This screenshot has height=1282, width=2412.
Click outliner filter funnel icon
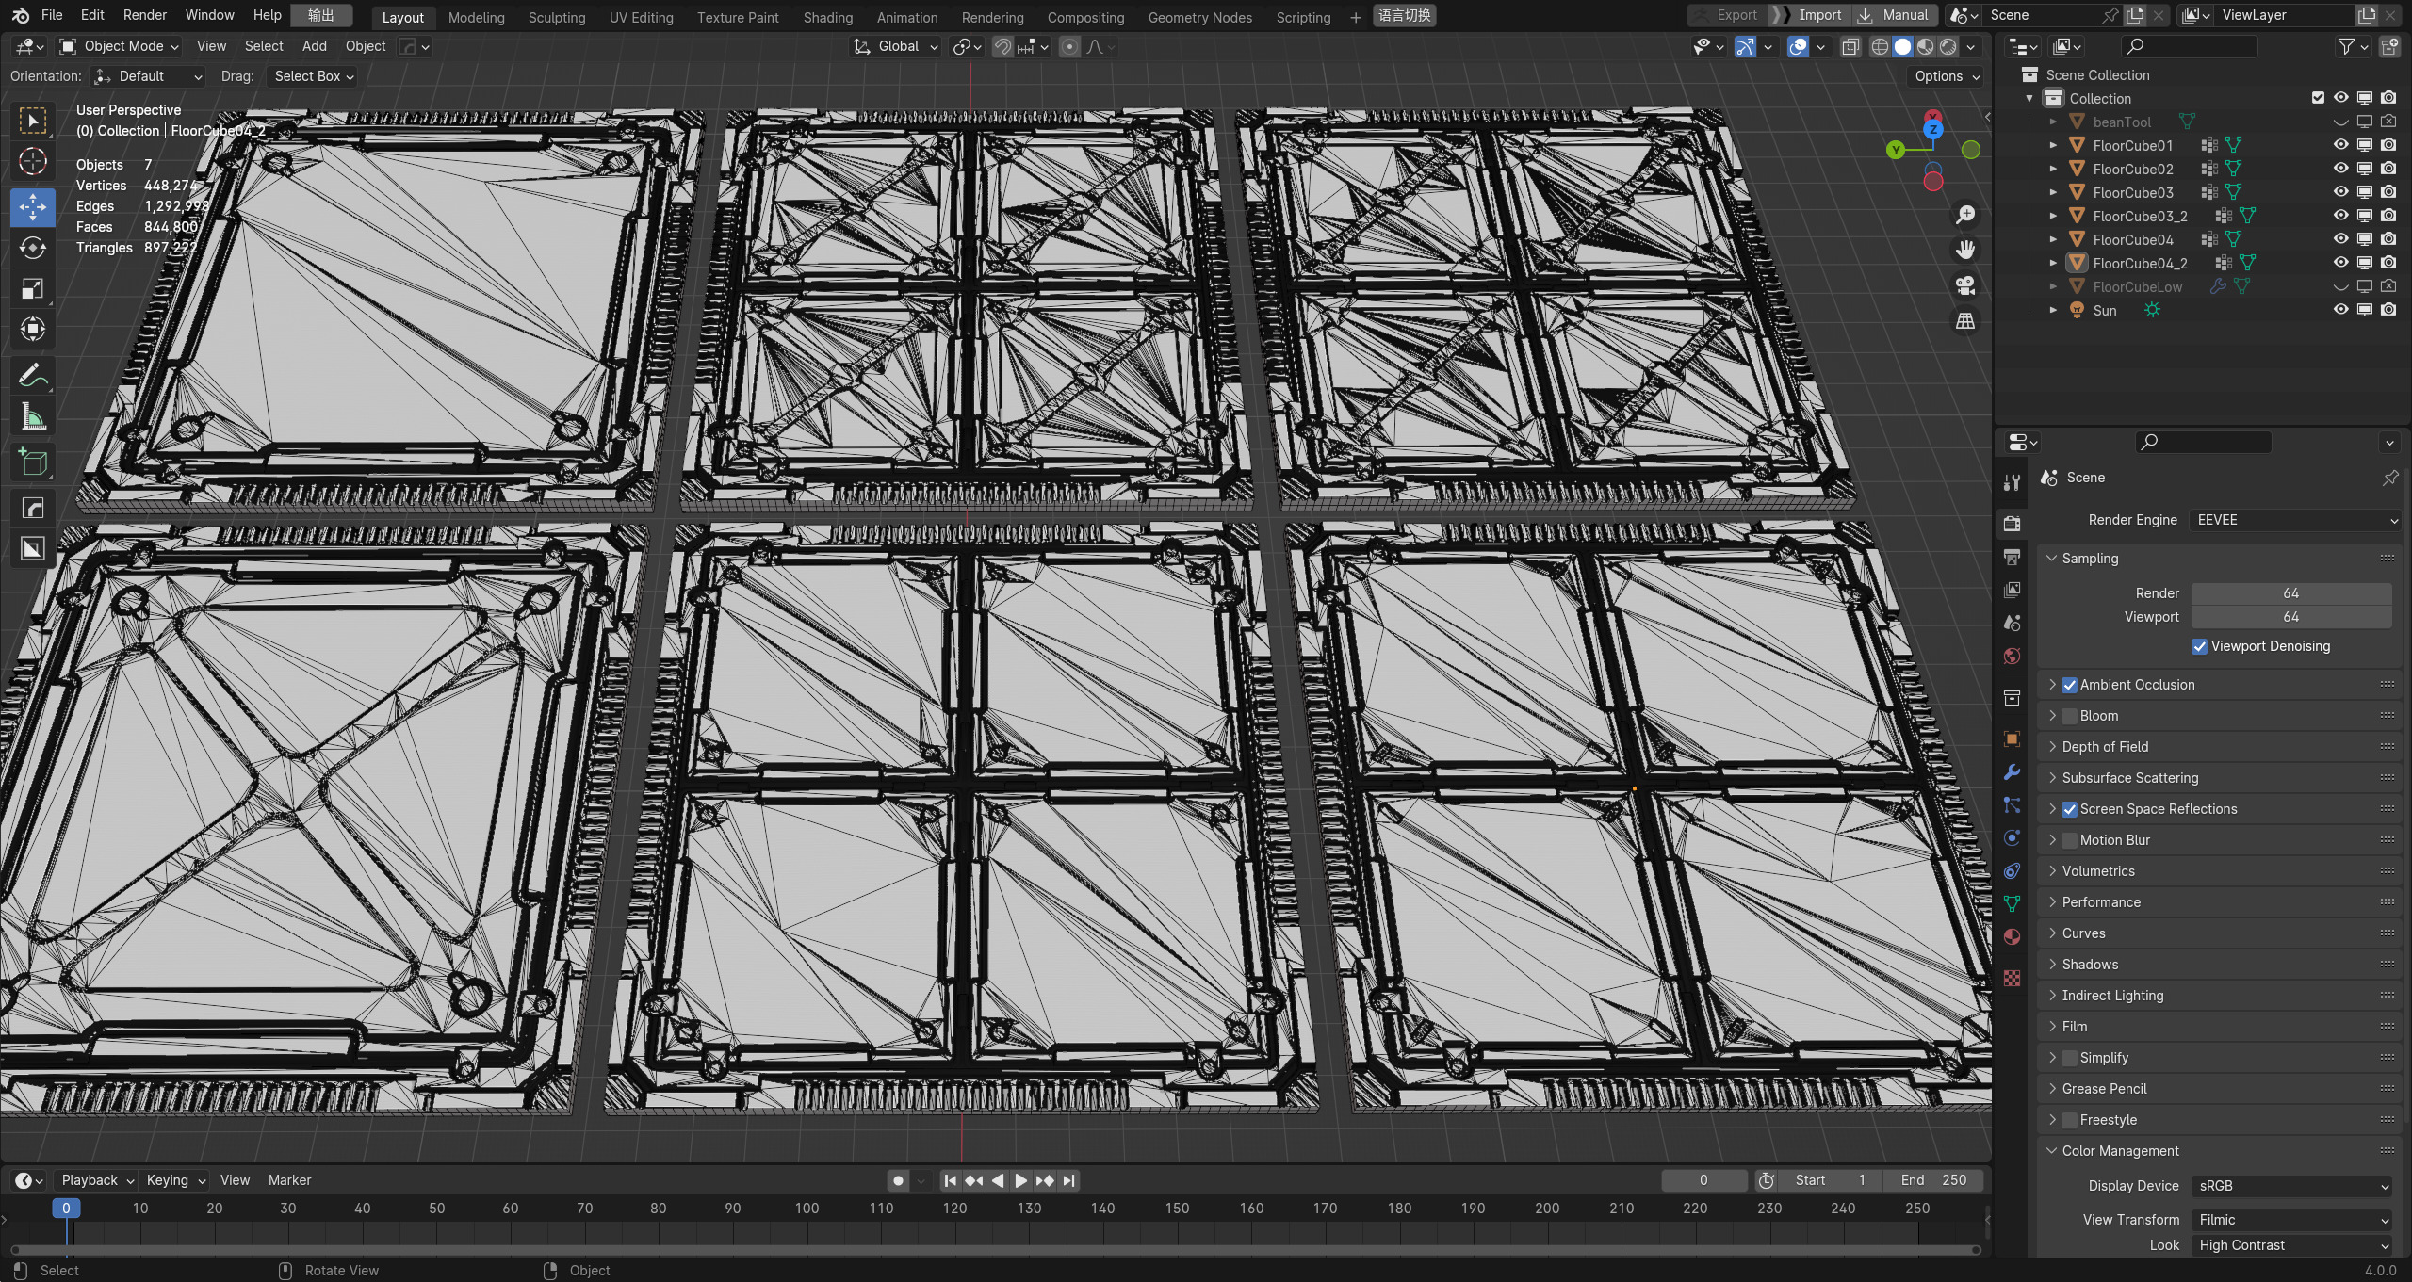pos(2346,46)
